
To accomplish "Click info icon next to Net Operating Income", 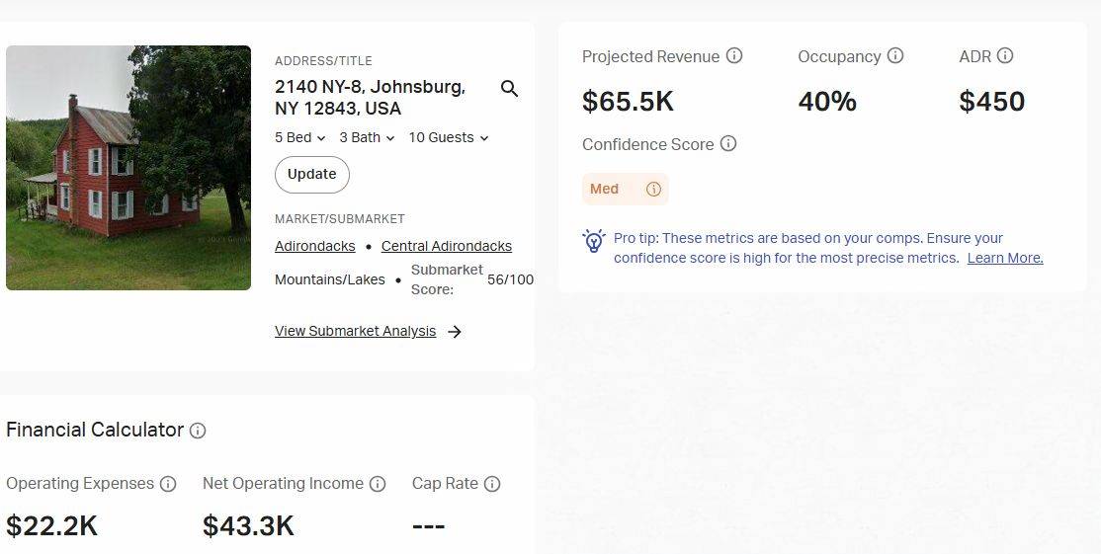I will pyautogui.click(x=378, y=484).
